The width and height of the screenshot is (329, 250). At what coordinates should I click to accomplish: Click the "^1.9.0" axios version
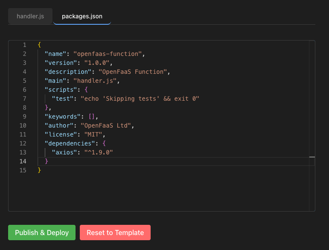click(x=99, y=152)
